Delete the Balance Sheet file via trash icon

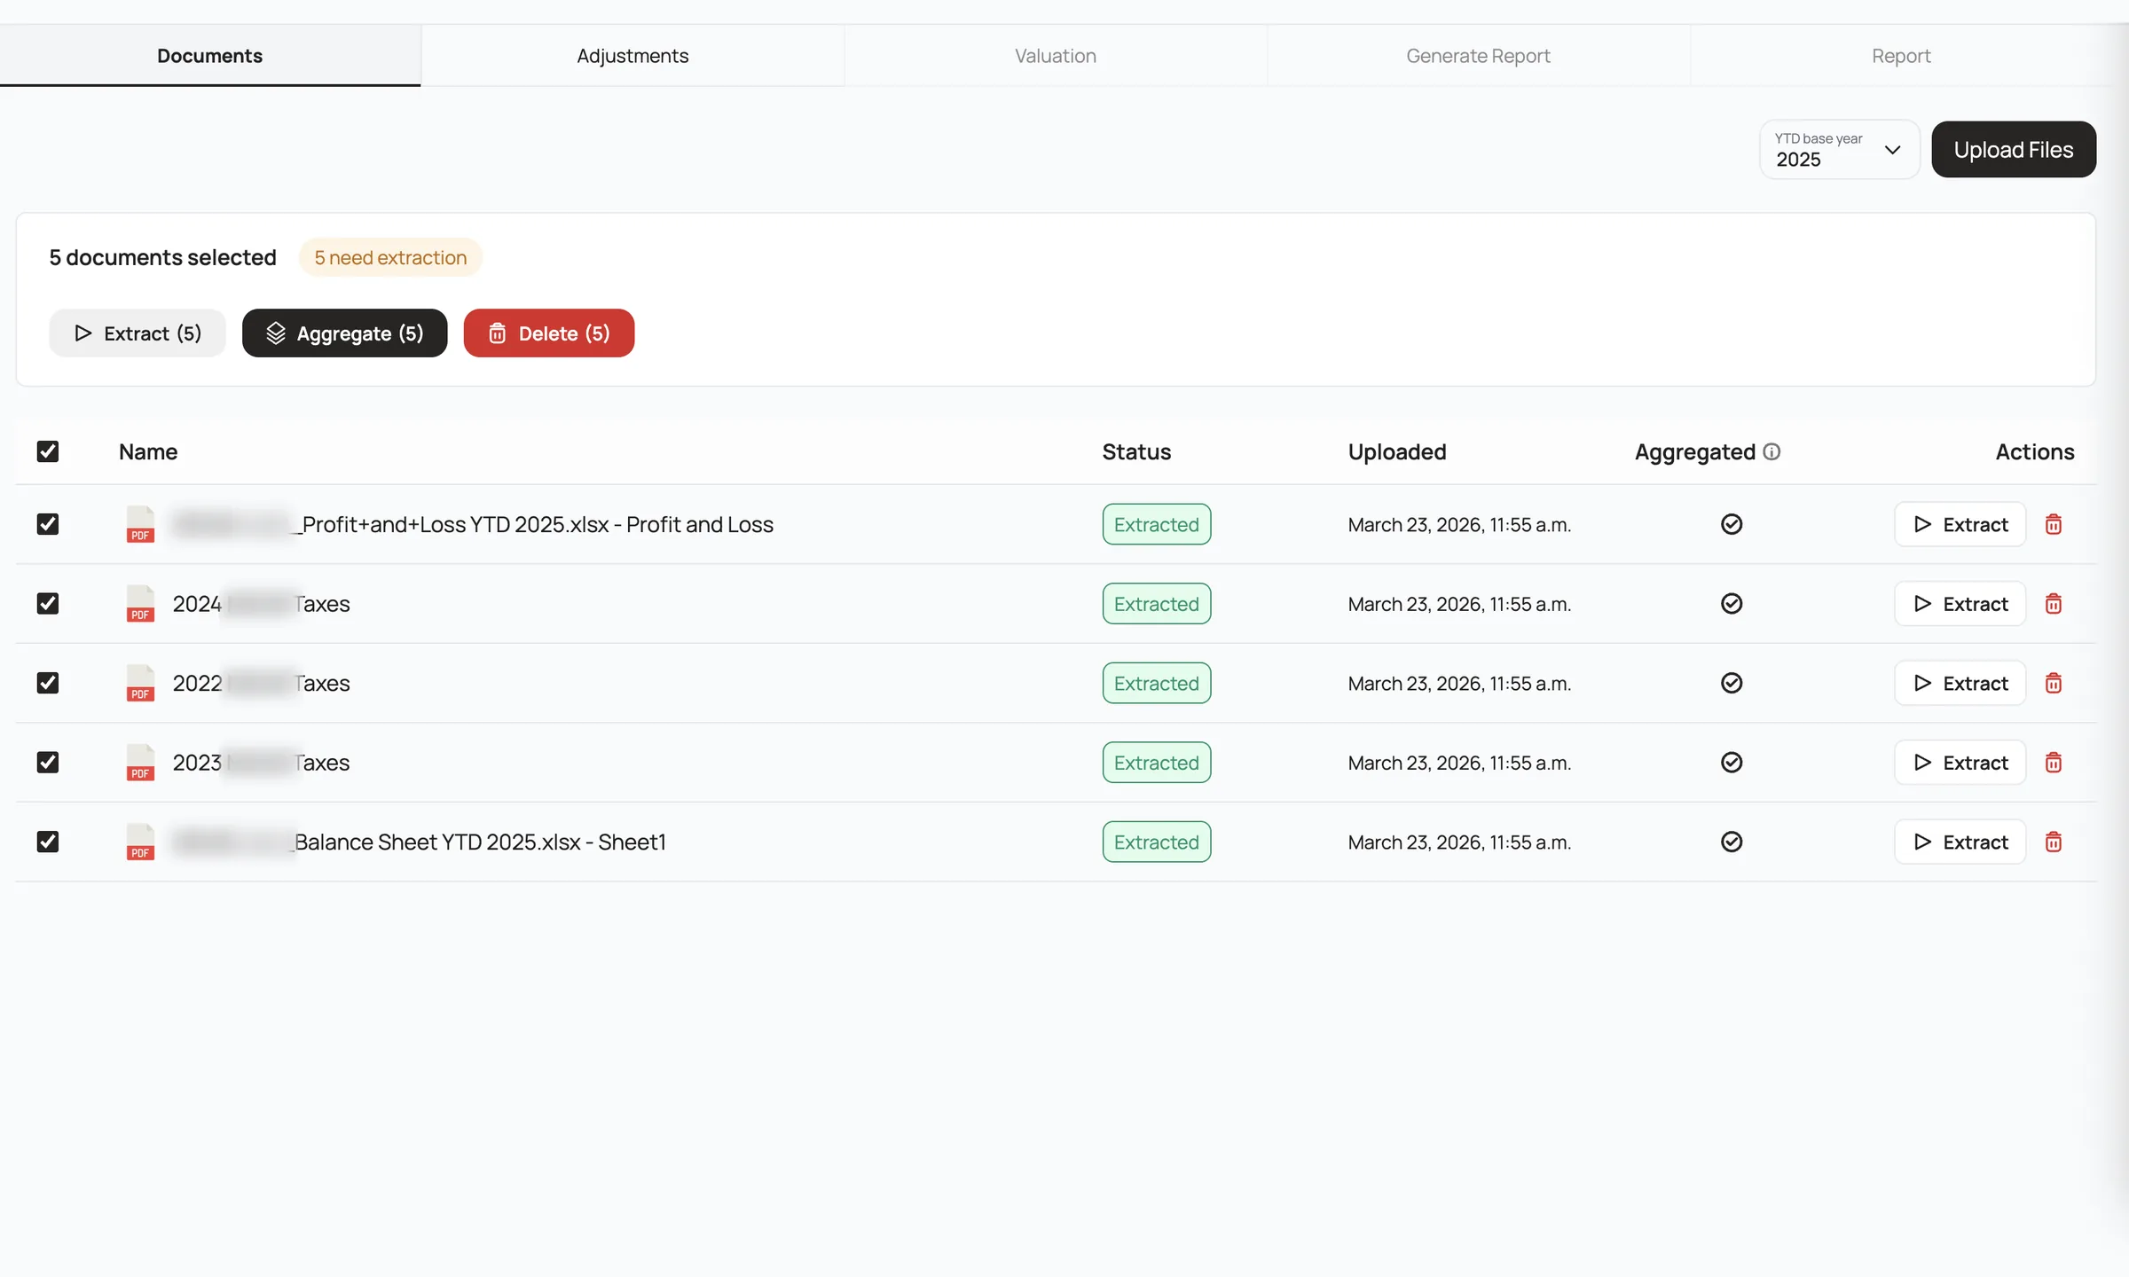click(2054, 842)
